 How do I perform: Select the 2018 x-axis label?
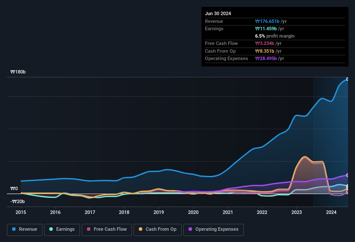pos(124,212)
